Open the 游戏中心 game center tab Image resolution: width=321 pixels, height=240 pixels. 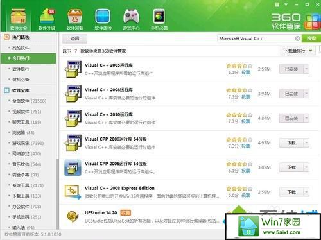click(x=131, y=20)
